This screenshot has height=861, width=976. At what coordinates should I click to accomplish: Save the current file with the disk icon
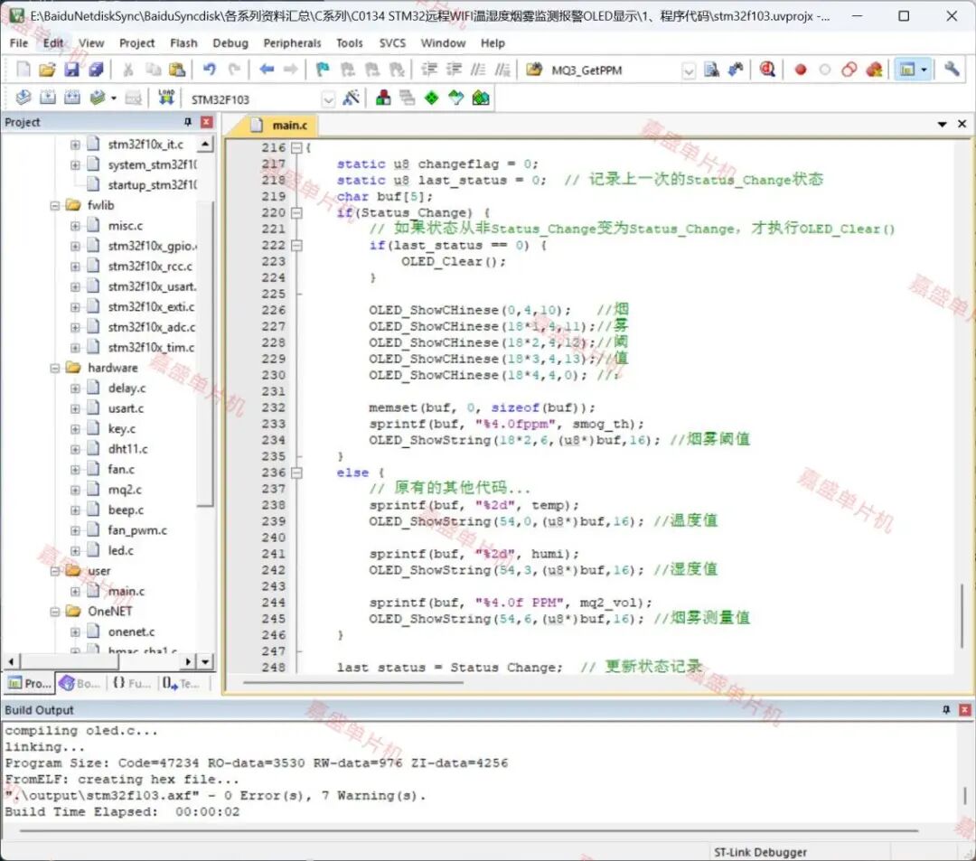point(72,70)
